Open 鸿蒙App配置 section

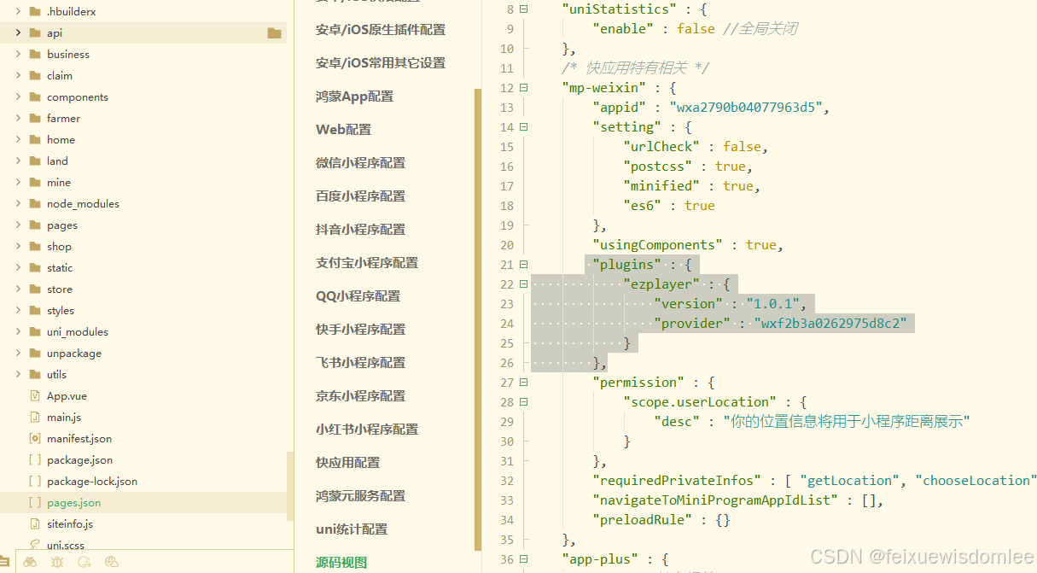(355, 96)
